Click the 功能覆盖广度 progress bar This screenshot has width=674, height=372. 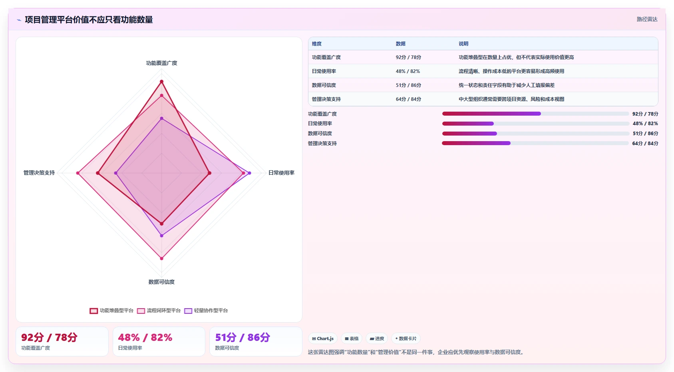(535, 114)
